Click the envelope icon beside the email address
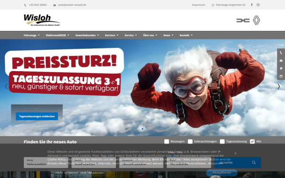Viewport: 285px width, 178px height. 55,5
